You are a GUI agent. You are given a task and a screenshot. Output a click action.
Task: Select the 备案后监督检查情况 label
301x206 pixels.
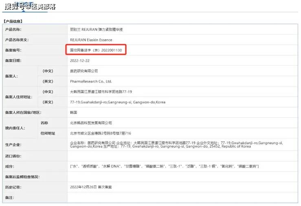click(x=22, y=177)
